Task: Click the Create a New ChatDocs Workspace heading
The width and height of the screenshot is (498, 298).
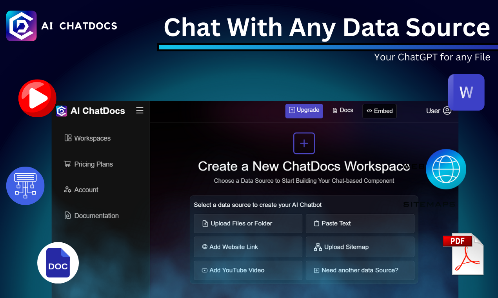Action: [304, 166]
